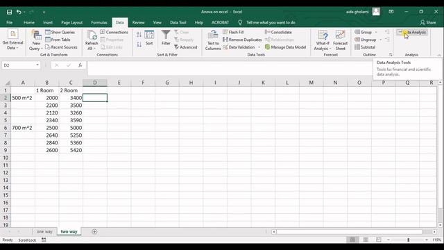
Task: Toggle the Filter funnel
Action: coord(166,37)
